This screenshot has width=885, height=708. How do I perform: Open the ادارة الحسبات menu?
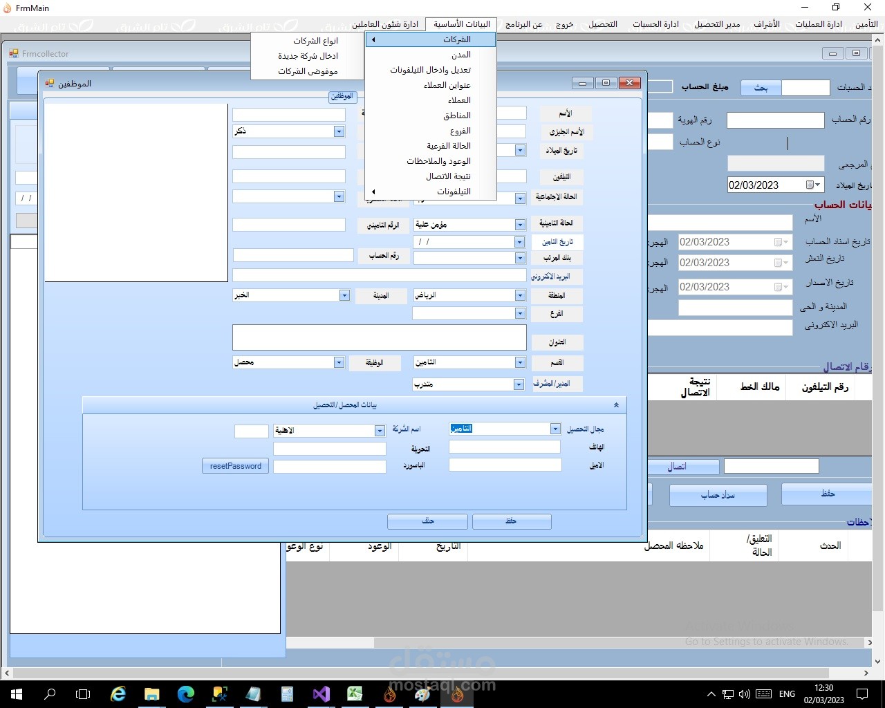click(x=655, y=24)
